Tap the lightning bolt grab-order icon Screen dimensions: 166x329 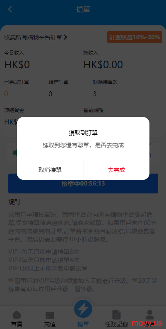[x=83, y=309]
